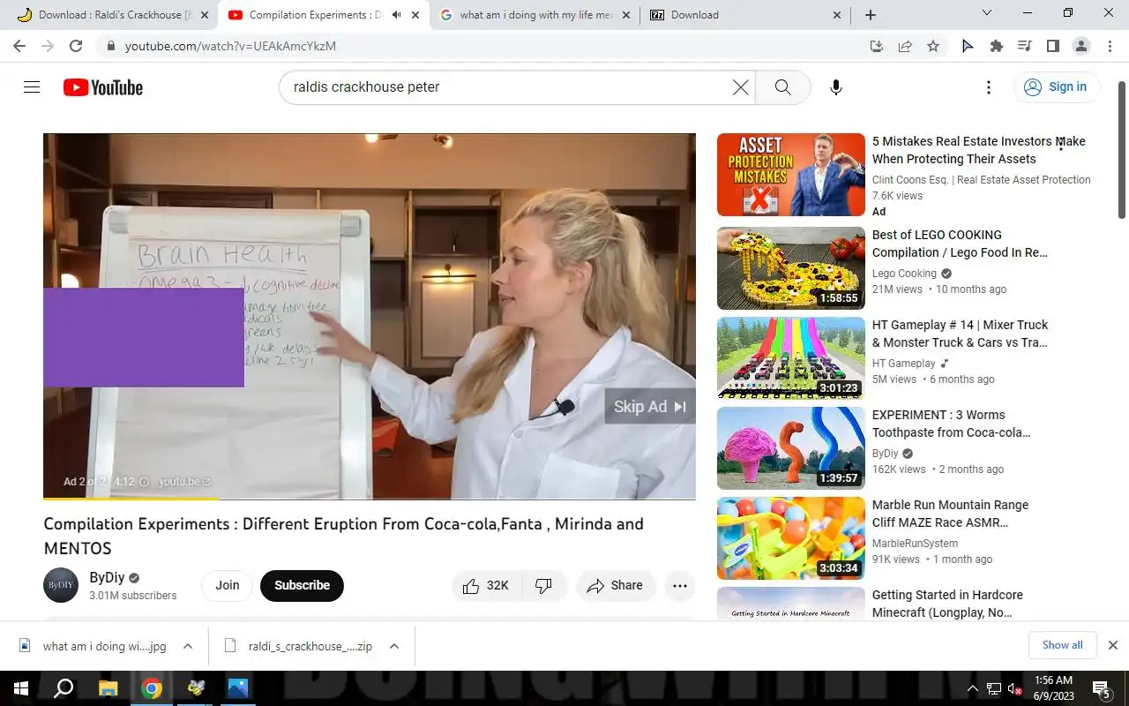
Task: Open more actions menu under video
Action: (x=679, y=585)
